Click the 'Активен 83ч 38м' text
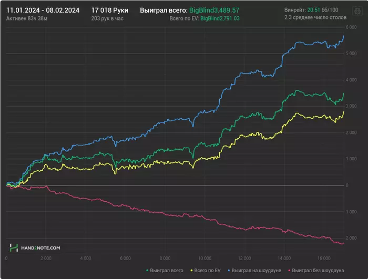Screen dimensions: 368x279 [27, 18]
